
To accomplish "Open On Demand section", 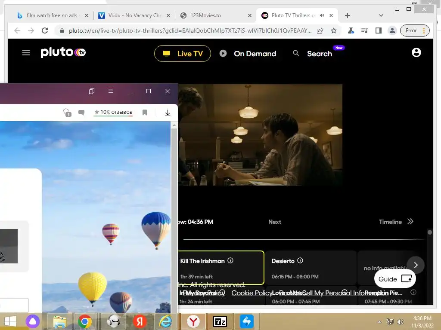I will tap(248, 54).
